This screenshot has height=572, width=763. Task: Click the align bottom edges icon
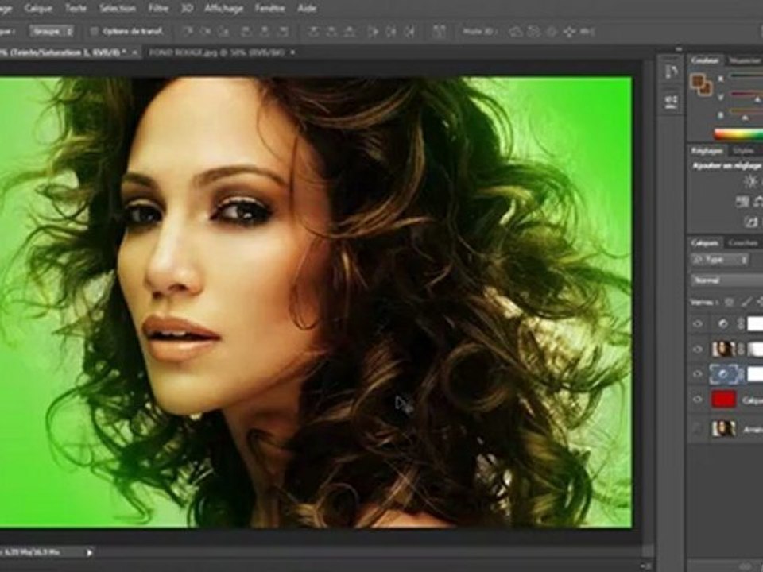coord(223,32)
